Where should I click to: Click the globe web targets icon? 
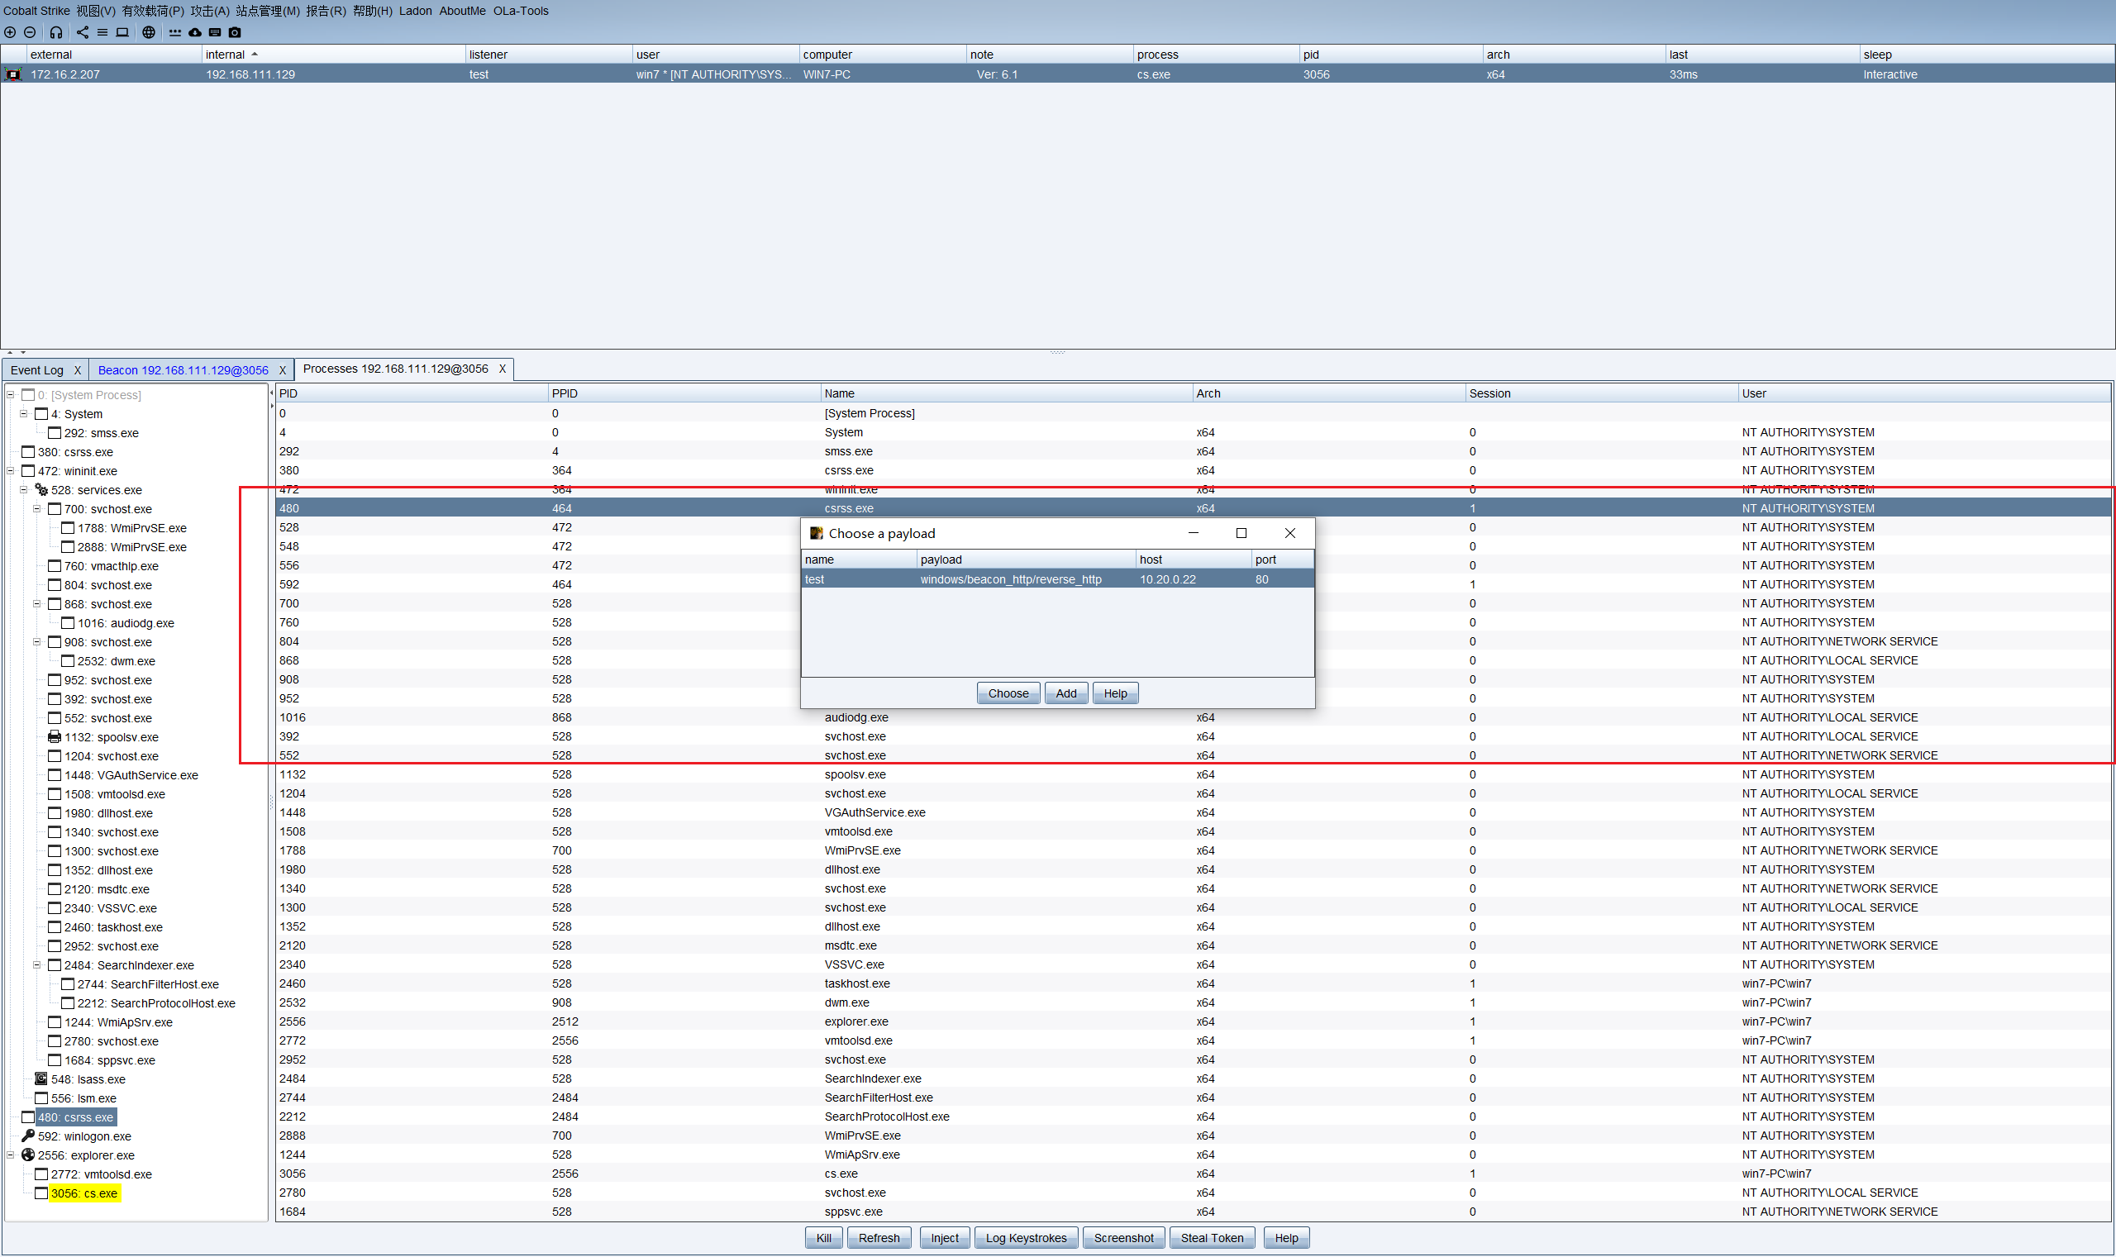click(148, 32)
